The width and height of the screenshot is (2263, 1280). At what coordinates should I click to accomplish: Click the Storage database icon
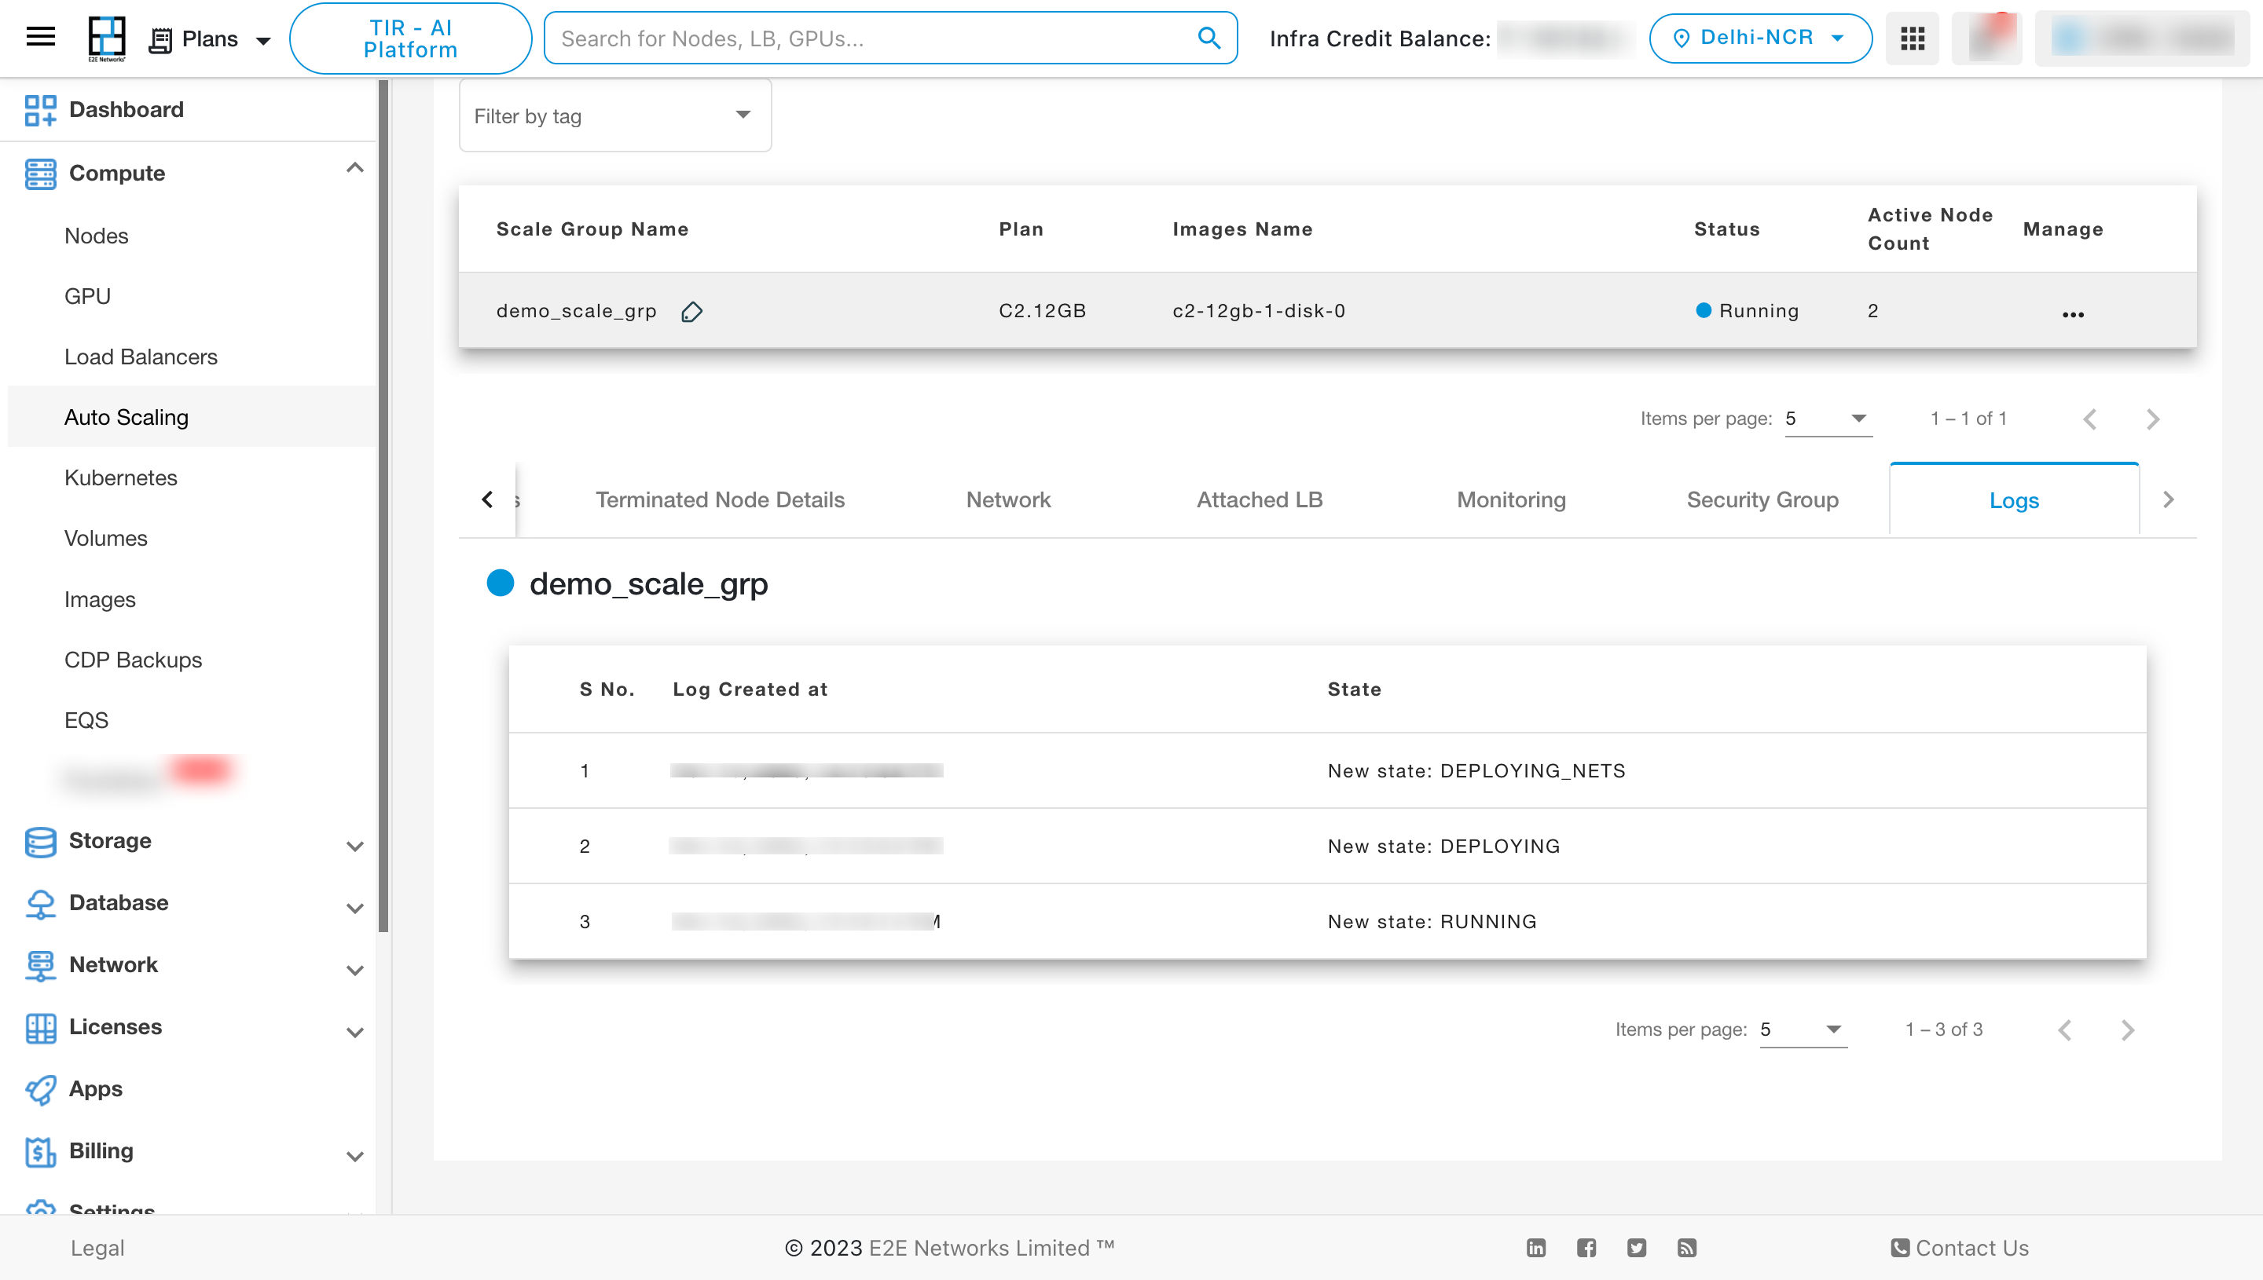point(40,841)
